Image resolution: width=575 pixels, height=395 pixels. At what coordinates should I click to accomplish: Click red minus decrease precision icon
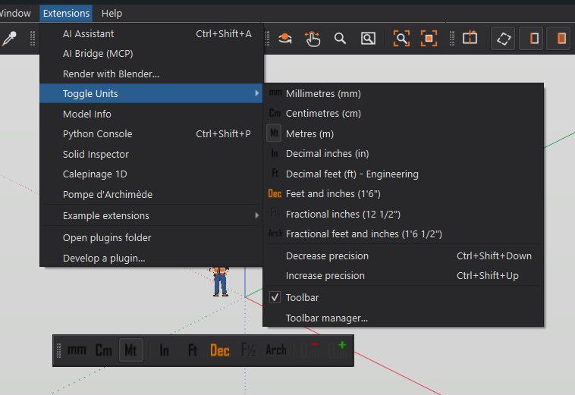pyautogui.click(x=309, y=350)
